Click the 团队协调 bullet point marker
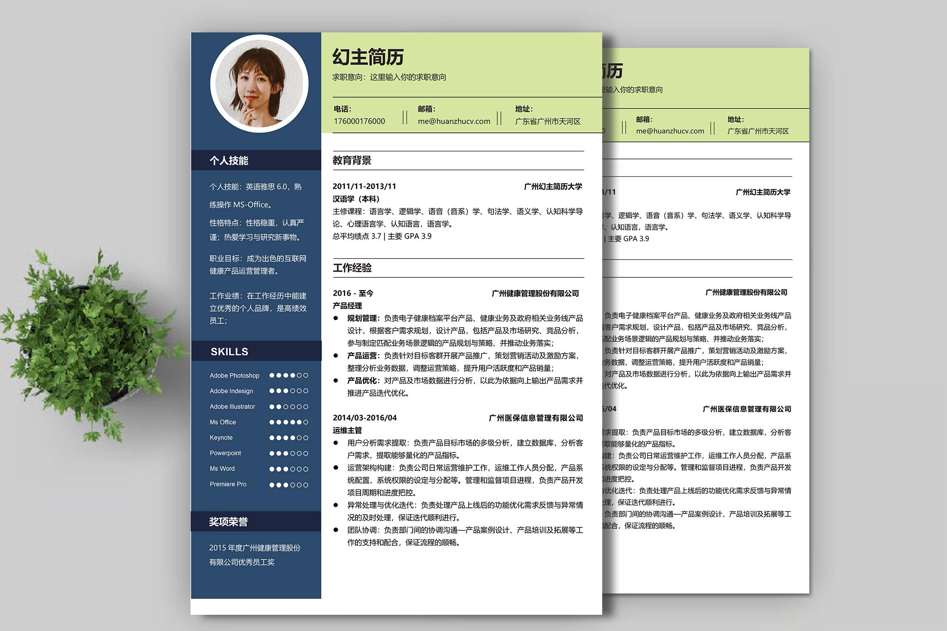Screen dimensions: 947x631 [336, 530]
